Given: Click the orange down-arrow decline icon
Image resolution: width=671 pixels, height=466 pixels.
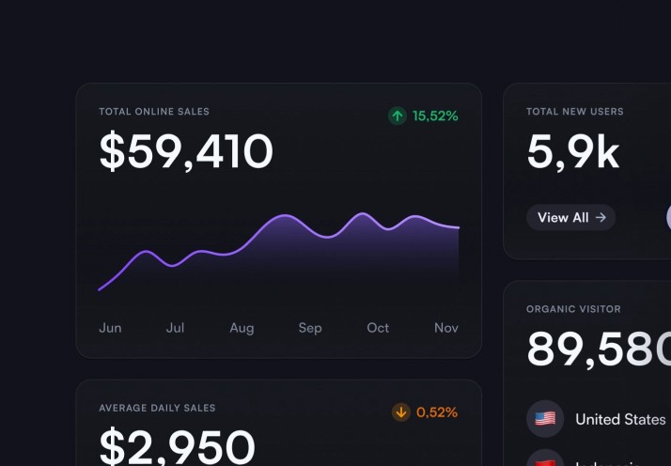Looking at the screenshot, I should pyautogui.click(x=401, y=412).
